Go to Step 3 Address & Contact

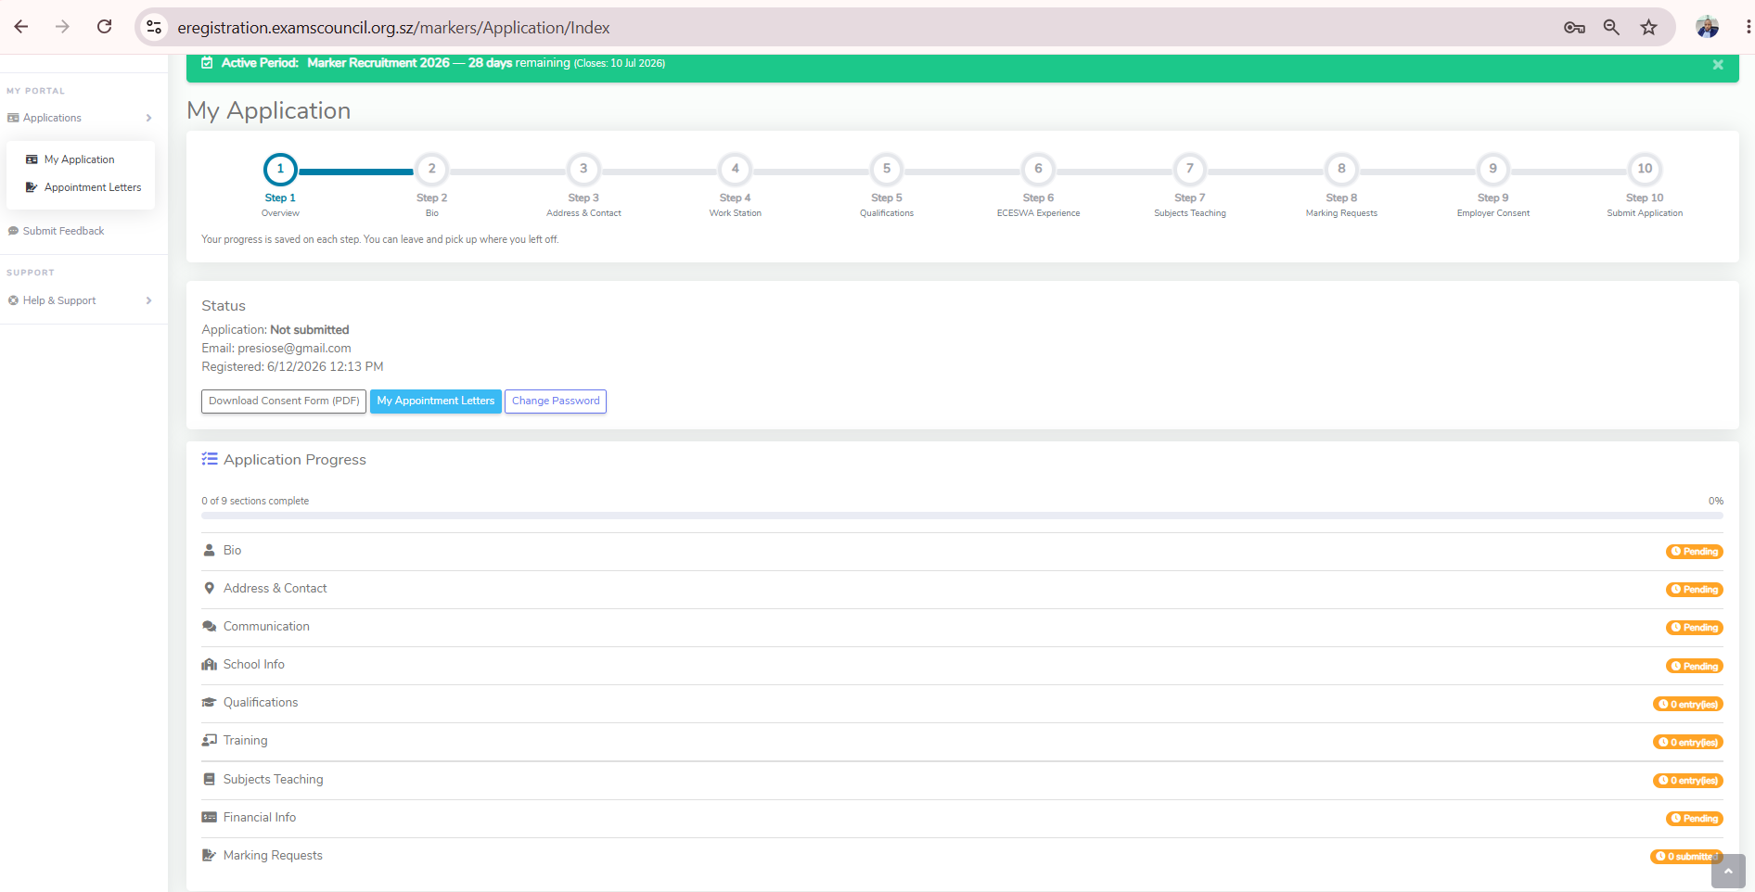583,169
